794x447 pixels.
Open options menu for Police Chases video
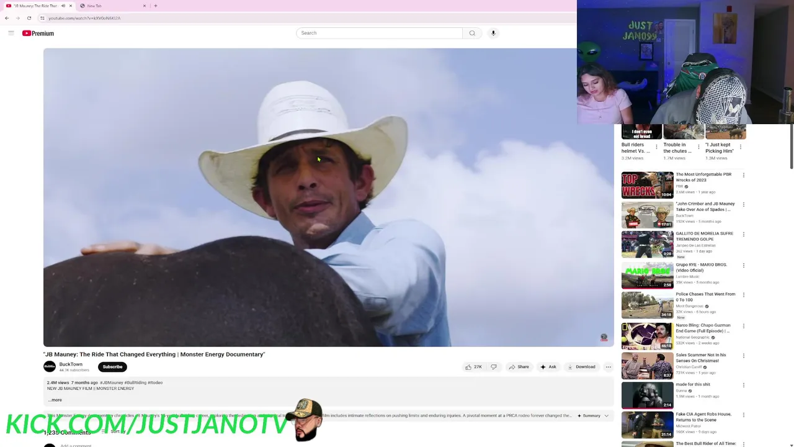pyautogui.click(x=743, y=295)
